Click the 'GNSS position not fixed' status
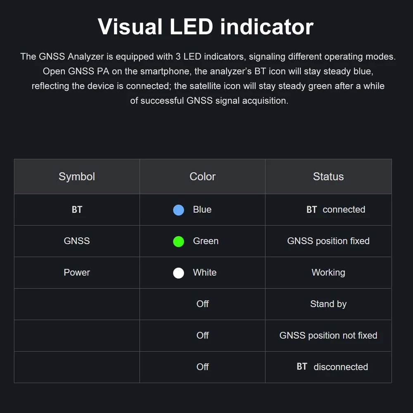This screenshot has width=413, height=413. [x=328, y=335]
